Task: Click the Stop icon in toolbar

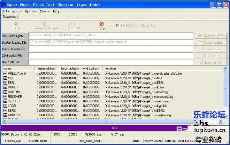Action: coord(101,24)
